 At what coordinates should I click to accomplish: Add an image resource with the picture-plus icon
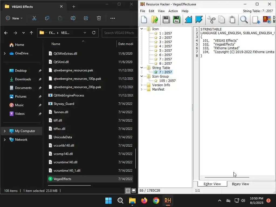click(267, 19)
